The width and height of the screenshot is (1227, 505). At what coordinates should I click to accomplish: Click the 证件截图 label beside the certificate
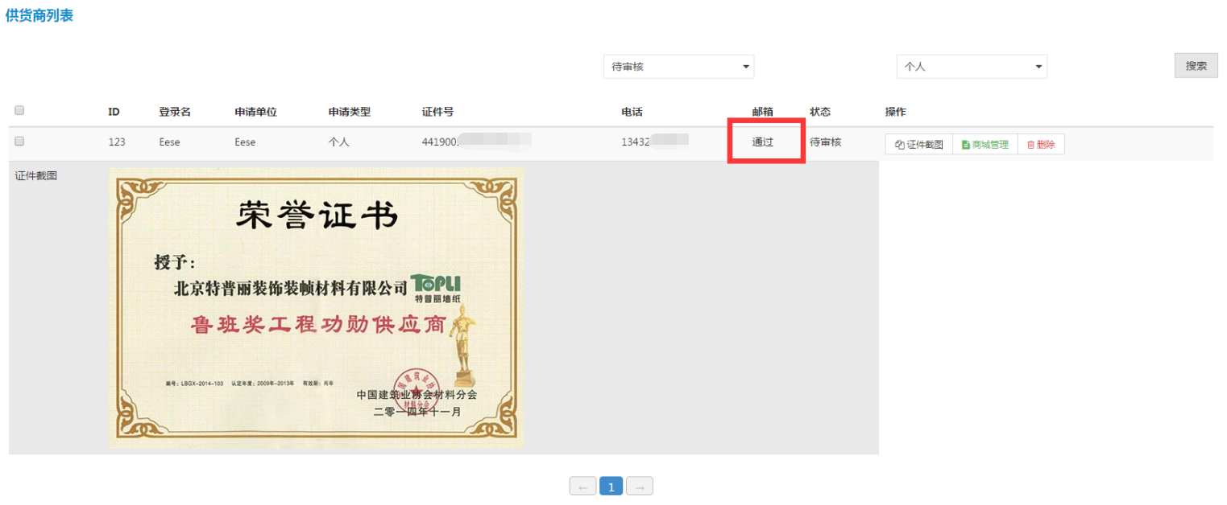[x=36, y=175]
